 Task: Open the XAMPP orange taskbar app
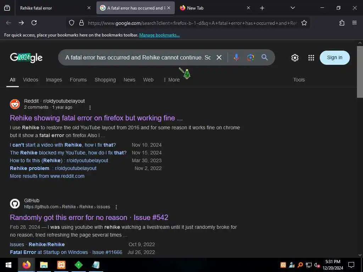point(61,265)
